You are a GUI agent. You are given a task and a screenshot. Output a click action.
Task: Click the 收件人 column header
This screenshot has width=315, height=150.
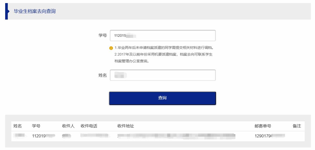(x=68, y=126)
